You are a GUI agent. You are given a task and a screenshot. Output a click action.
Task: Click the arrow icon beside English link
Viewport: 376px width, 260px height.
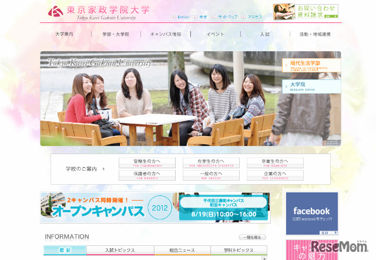pos(173,17)
